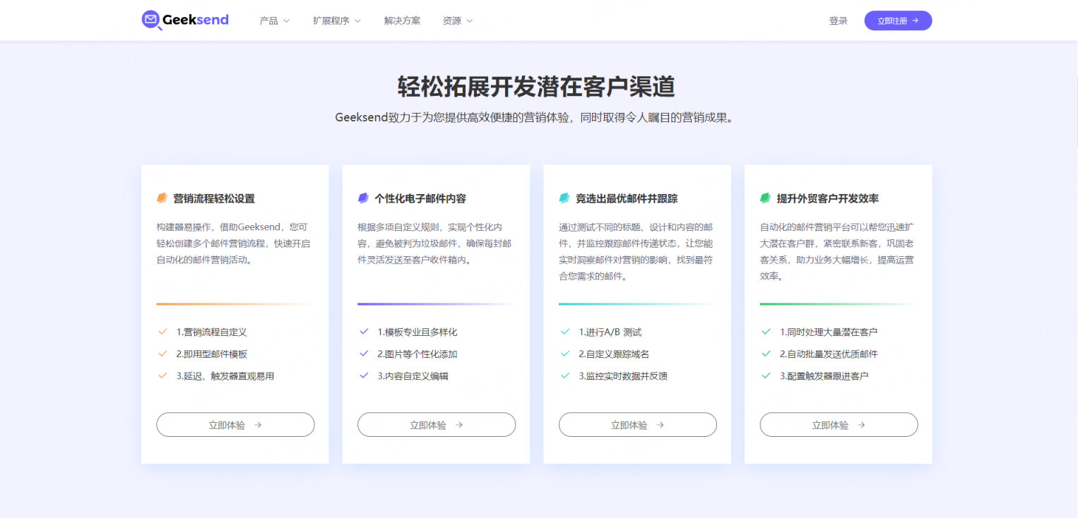Click 立即体验 under 营销流程轻松设置 card

pyautogui.click(x=235, y=425)
